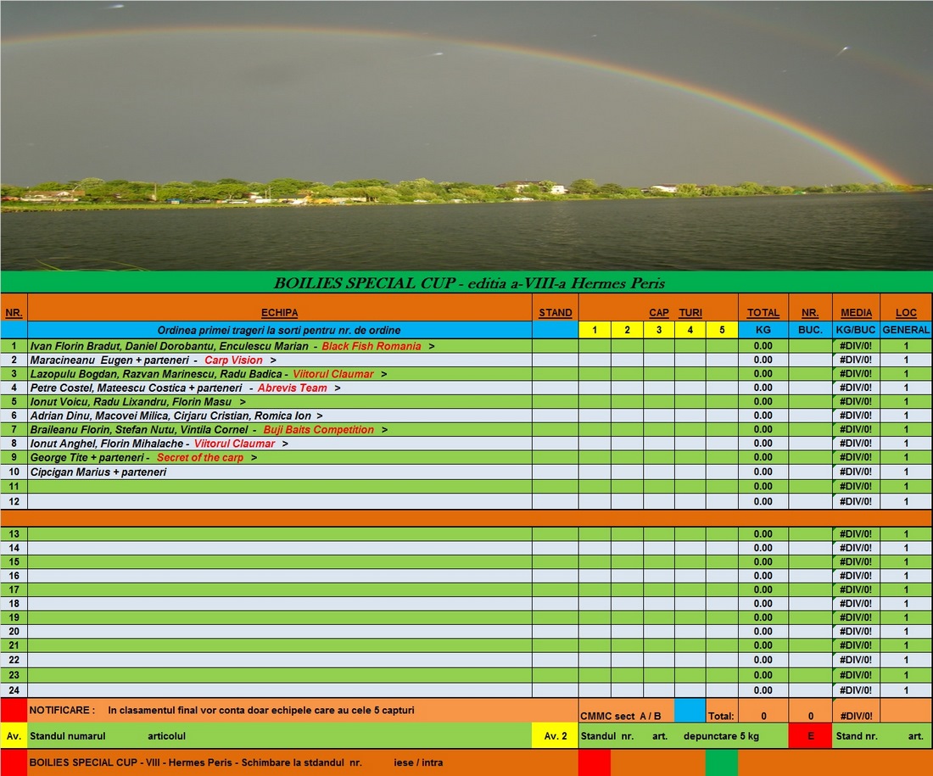Click the Black Fish Romania team row
The width and height of the screenshot is (933, 776).
pyautogui.click(x=280, y=346)
